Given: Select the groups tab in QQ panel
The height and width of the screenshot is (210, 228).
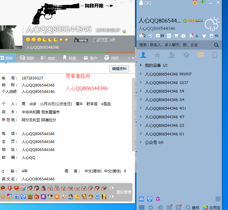Looking at the screenshot, I should (172, 55).
